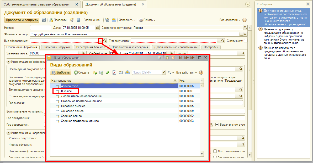
Task: Enable the Доп. специальность checkbox
Action: click(x=215, y=151)
